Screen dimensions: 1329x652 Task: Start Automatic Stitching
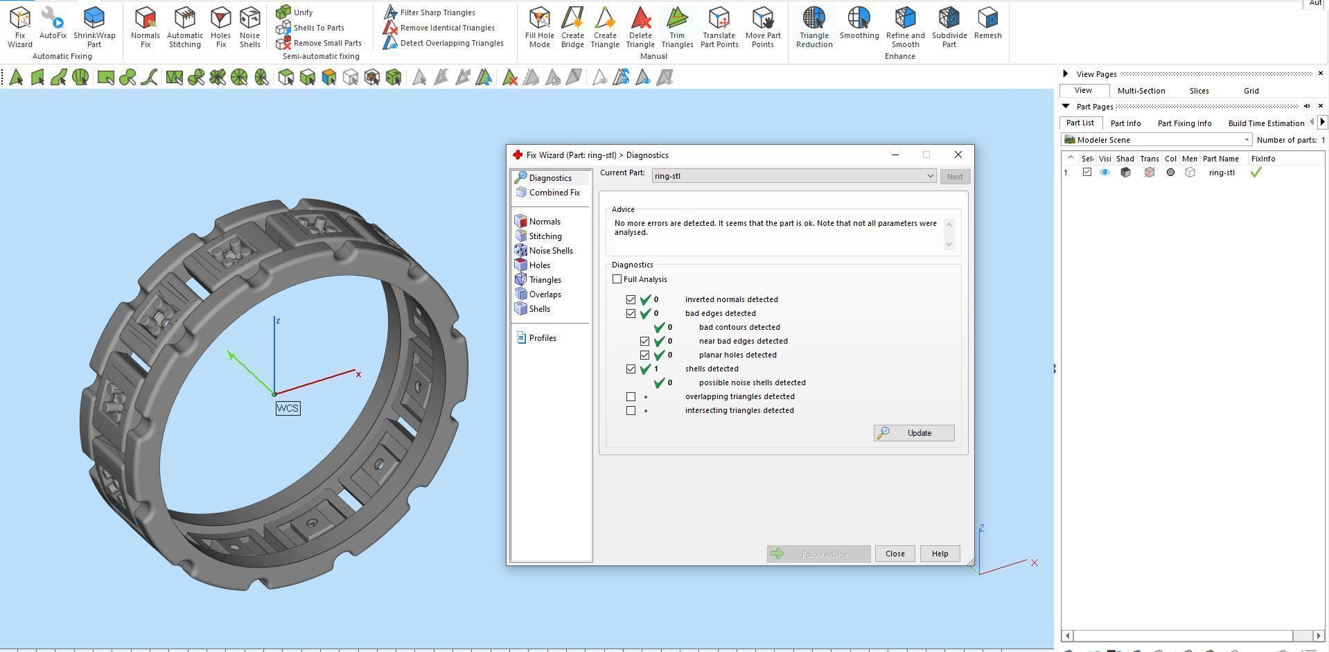185,27
